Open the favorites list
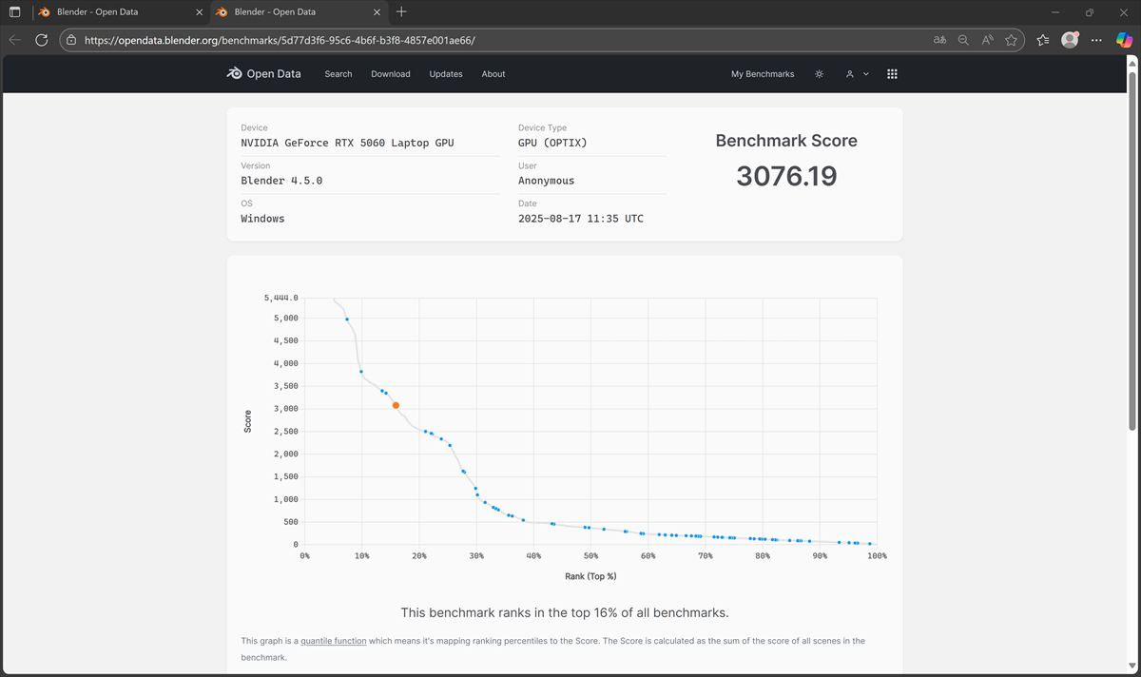The width and height of the screenshot is (1141, 677). coord(1043,40)
